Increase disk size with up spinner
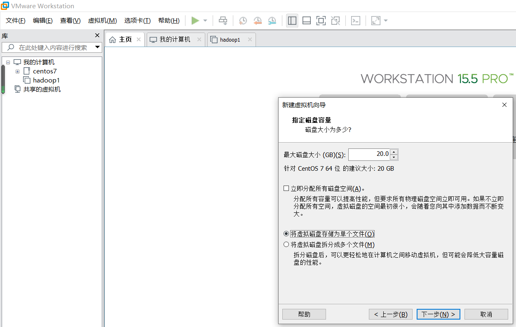The height and width of the screenshot is (327, 516). (x=394, y=152)
